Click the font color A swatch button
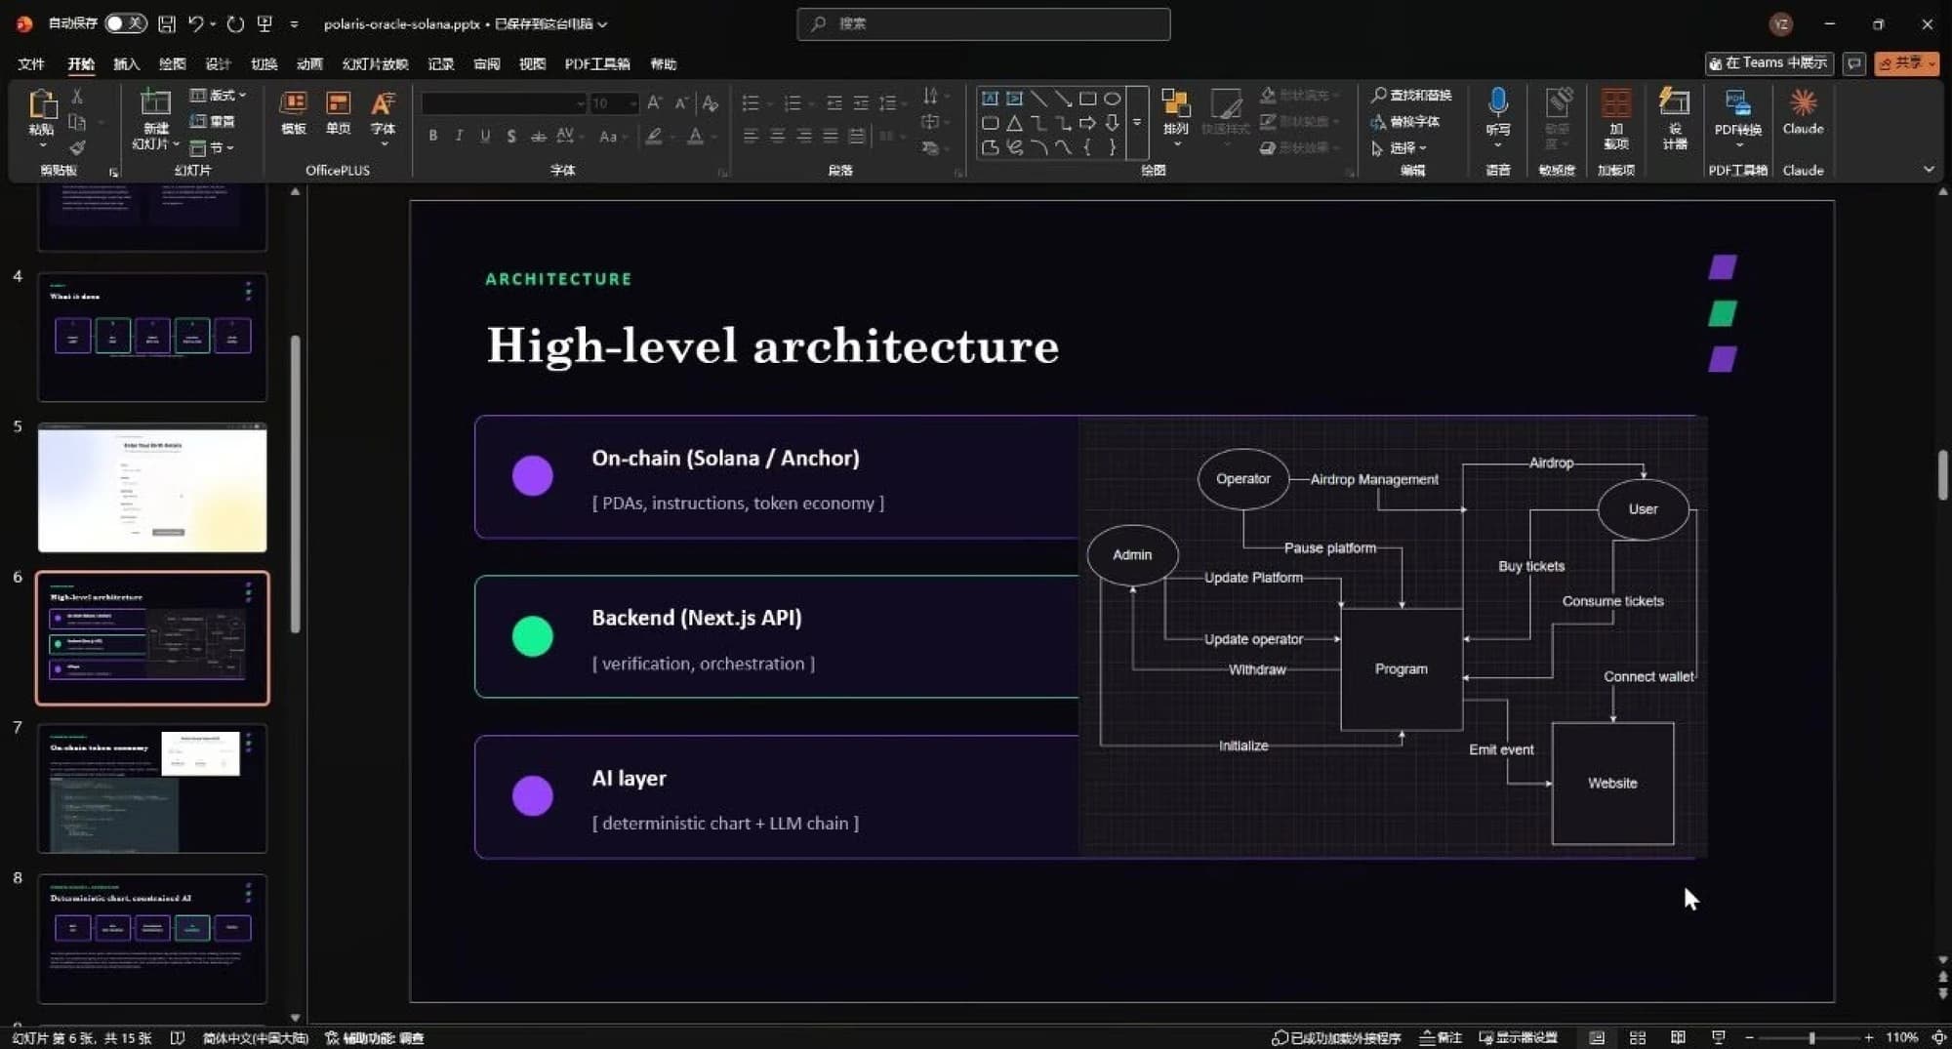The height and width of the screenshot is (1049, 1952). (x=695, y=136)
